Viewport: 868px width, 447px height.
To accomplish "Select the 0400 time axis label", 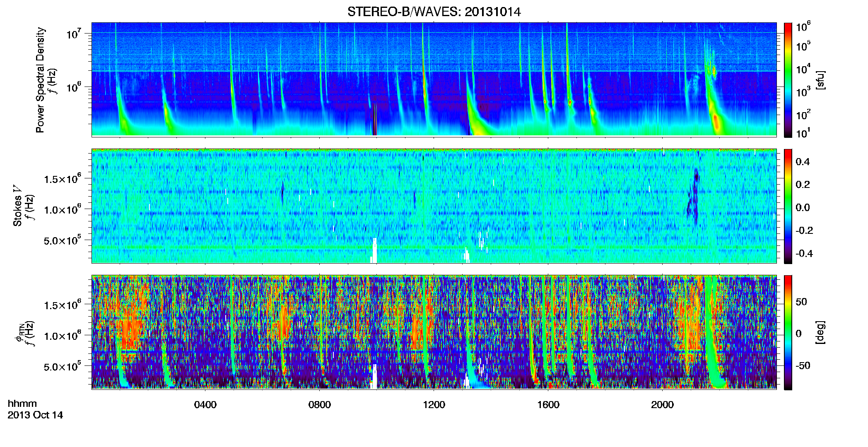I will coord(205,405).
